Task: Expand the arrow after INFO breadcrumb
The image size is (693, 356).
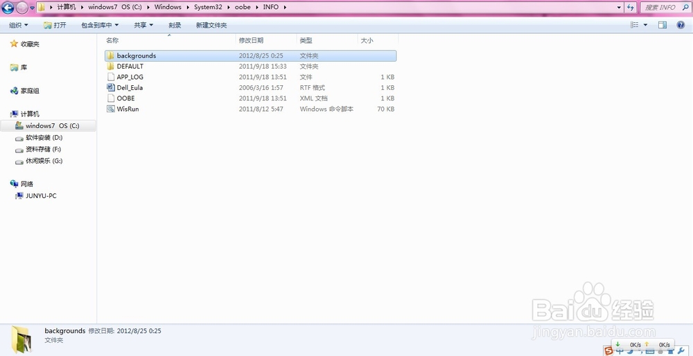Action: coord(286,8)
